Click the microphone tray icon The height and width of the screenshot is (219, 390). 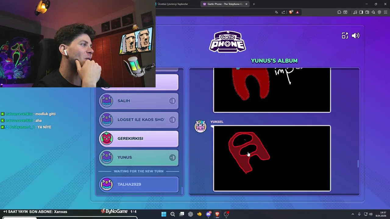click(359, 214)
